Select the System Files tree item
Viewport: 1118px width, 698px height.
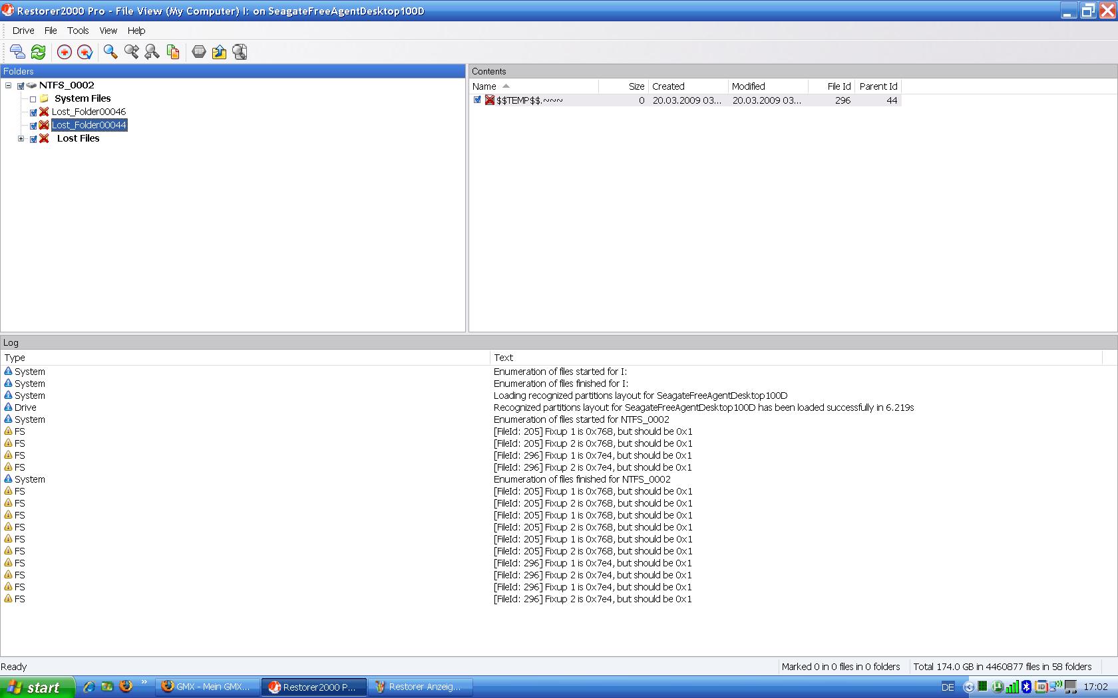tap(83, 98)
